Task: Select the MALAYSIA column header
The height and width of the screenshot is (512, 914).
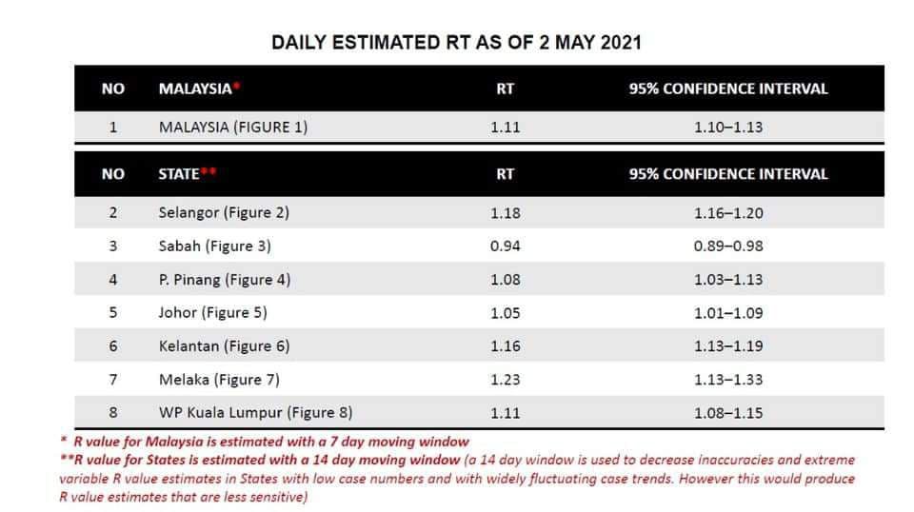Action: (x=197, y=89)
